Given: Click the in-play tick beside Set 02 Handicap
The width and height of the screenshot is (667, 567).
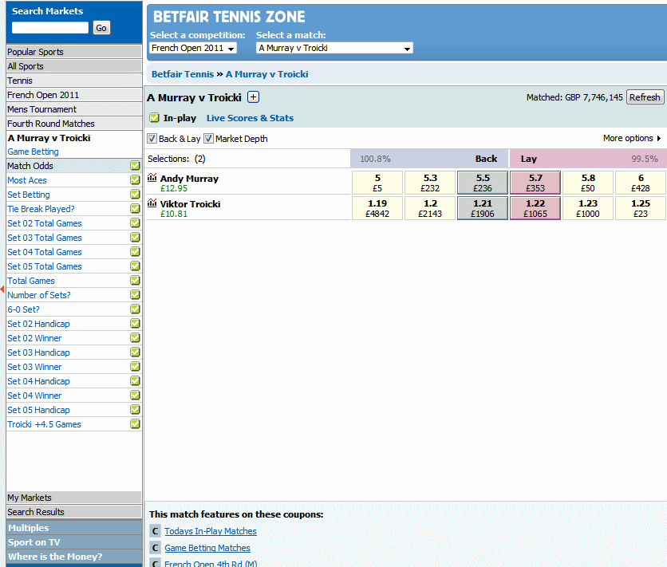Looking at the screenshot, I should (136, 324).
